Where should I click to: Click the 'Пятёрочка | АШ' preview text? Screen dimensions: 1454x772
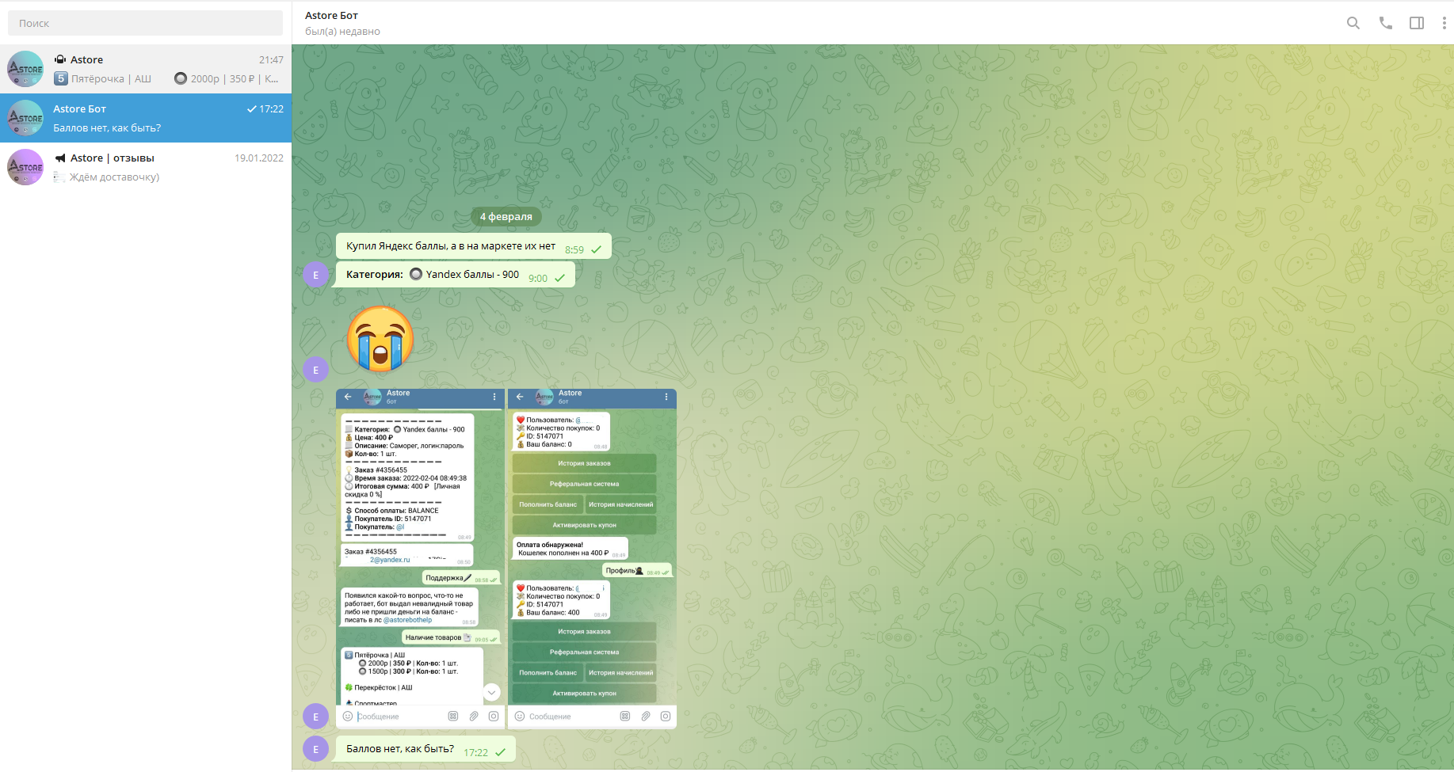point(111,79)
